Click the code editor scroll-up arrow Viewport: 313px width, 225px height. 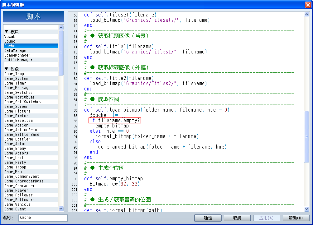(x=307, y=15)
